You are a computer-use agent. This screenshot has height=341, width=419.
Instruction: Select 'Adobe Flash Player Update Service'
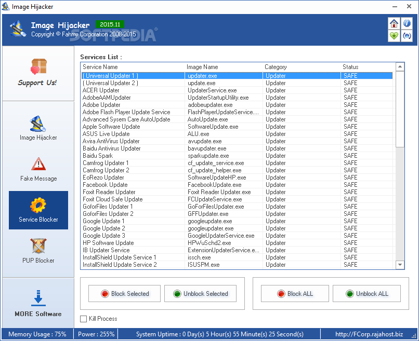(x=237, y=112)
